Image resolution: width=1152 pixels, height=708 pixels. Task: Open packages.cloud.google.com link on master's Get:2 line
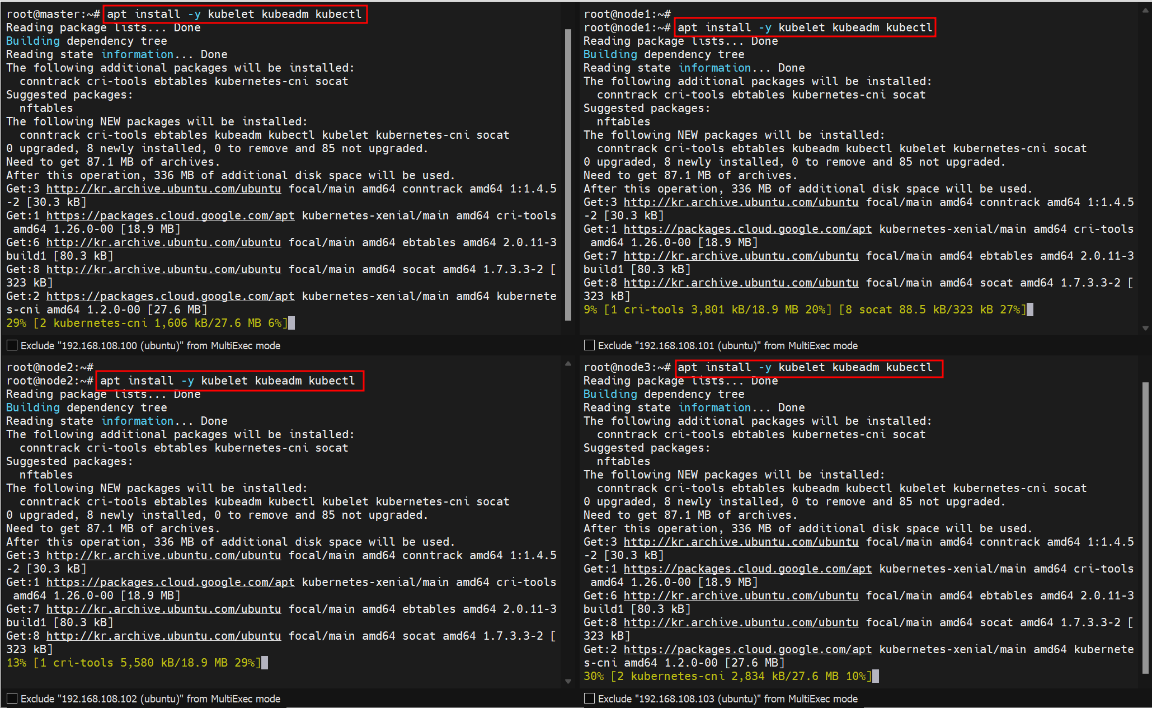point(170,296)
